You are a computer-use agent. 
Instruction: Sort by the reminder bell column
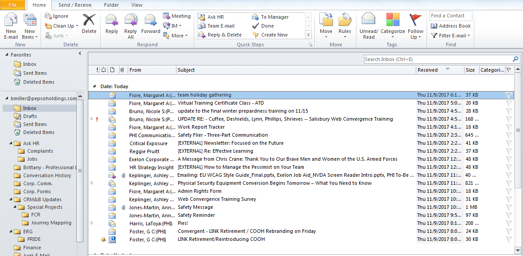pos(104,70)
